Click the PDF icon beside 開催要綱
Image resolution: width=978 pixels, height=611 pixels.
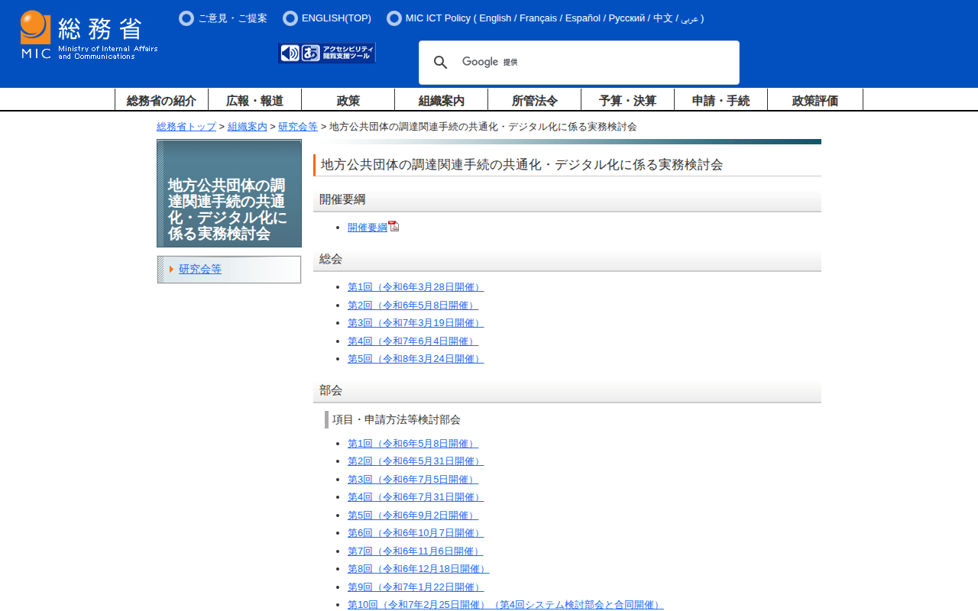(x=393, y=226)
